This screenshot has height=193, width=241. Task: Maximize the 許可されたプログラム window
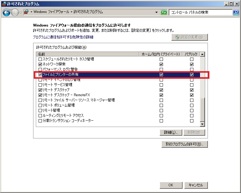(231, 4)
